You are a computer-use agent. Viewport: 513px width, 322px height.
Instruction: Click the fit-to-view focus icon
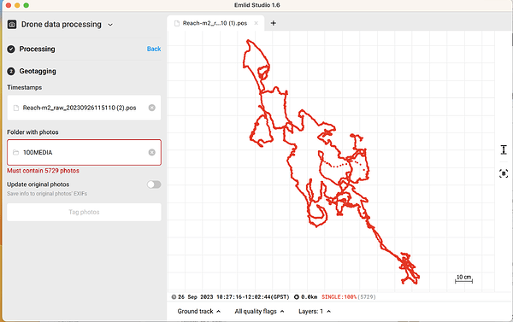504,173
